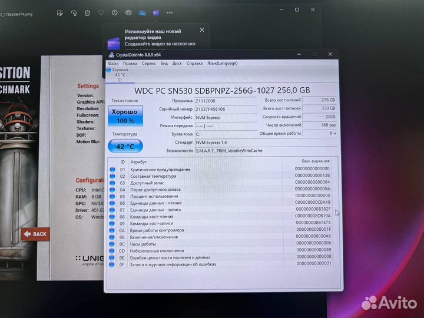Open the Файл menu
The image size is (424, 318).
pyautogui.click(x=113, y=63)
